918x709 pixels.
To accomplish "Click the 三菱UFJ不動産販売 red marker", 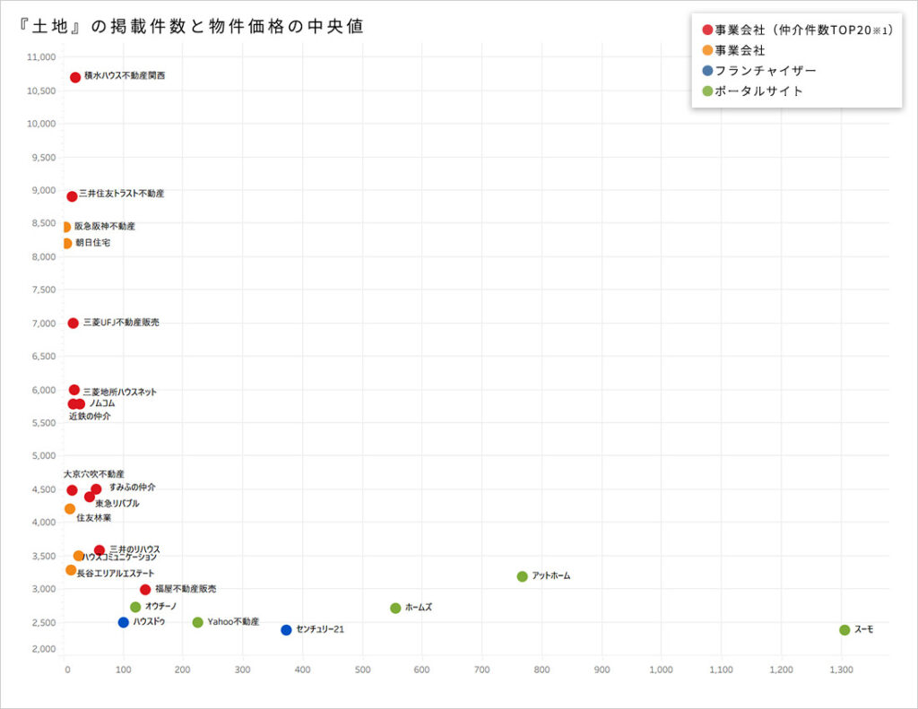I will (x=74, y=323).
